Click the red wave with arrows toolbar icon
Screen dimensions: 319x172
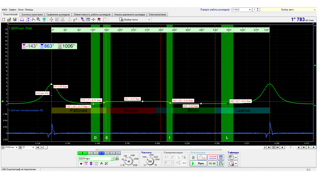(x=51, y=20)
